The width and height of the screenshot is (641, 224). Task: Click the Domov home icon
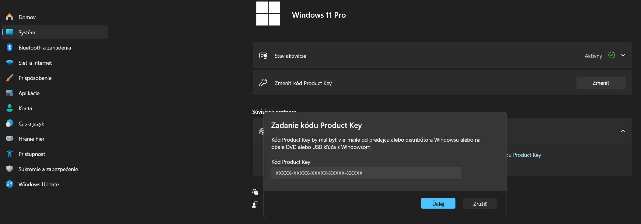(9, 17)
